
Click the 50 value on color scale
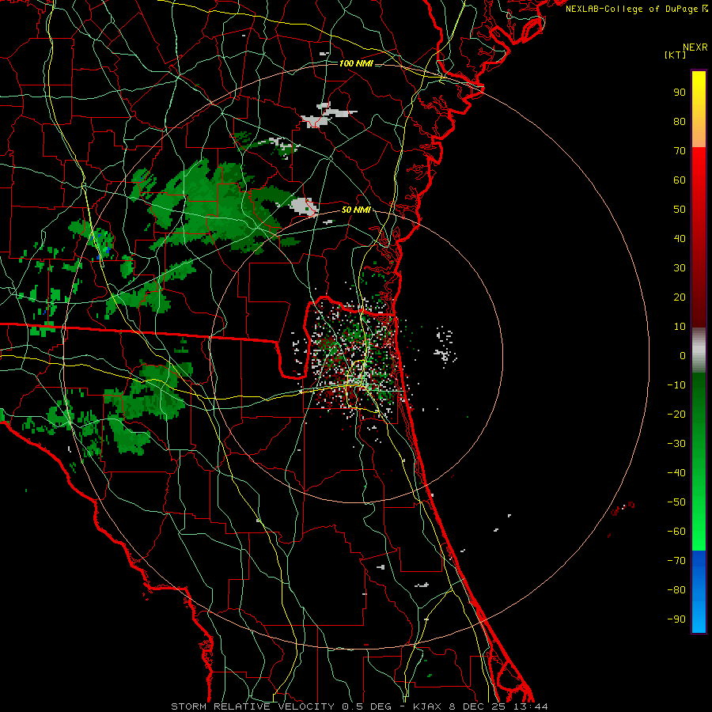[x=680, y=210]
